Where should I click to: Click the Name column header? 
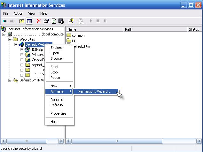[94, 29]
